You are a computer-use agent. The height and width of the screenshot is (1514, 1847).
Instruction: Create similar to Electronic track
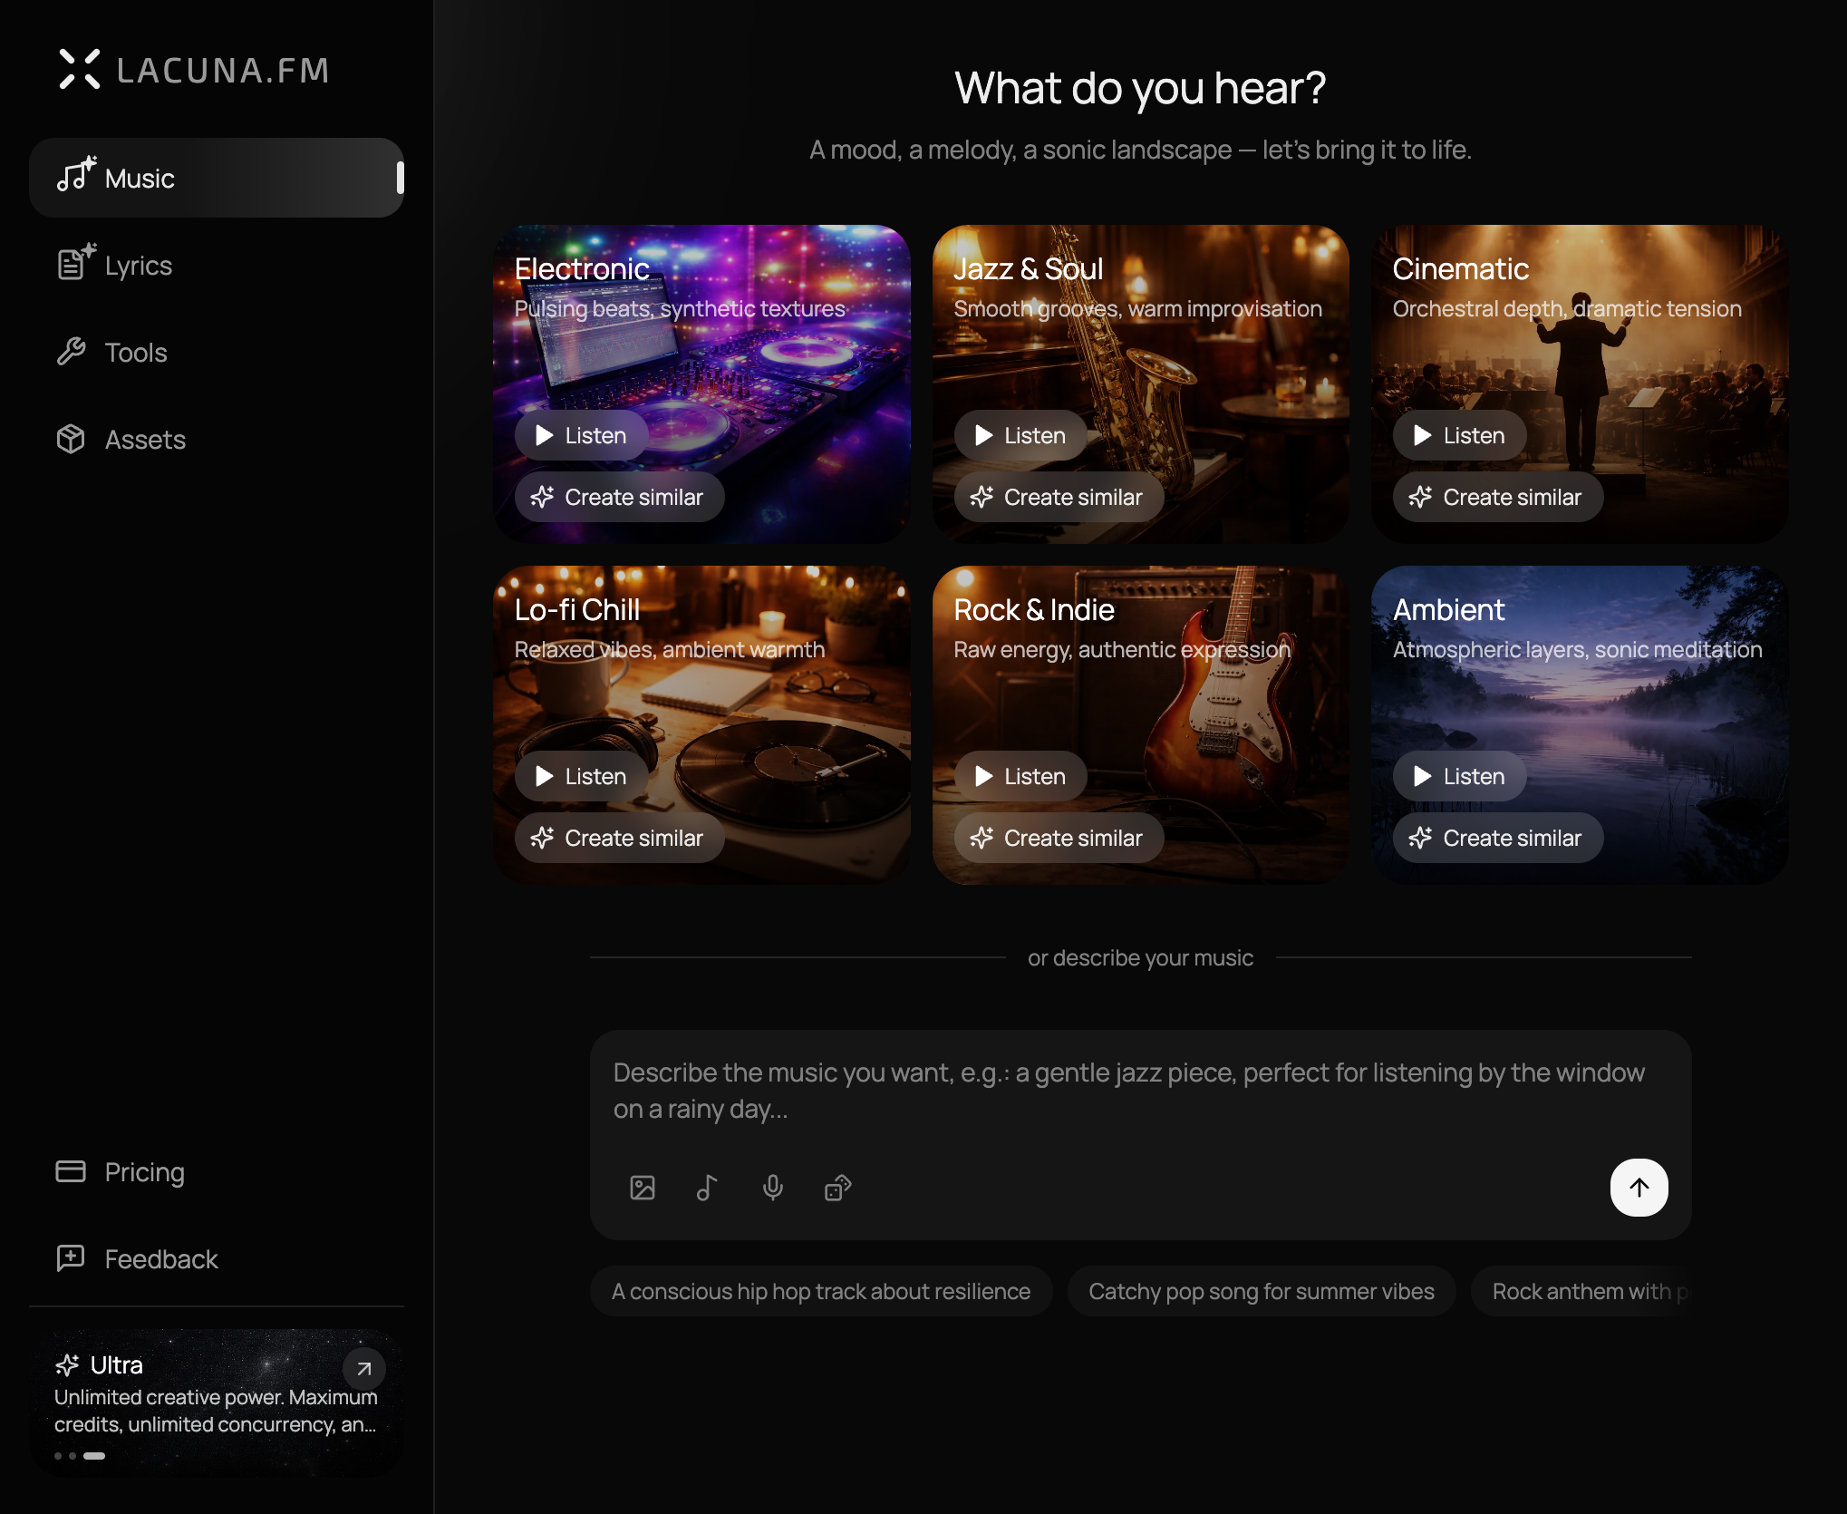point(619,497)
